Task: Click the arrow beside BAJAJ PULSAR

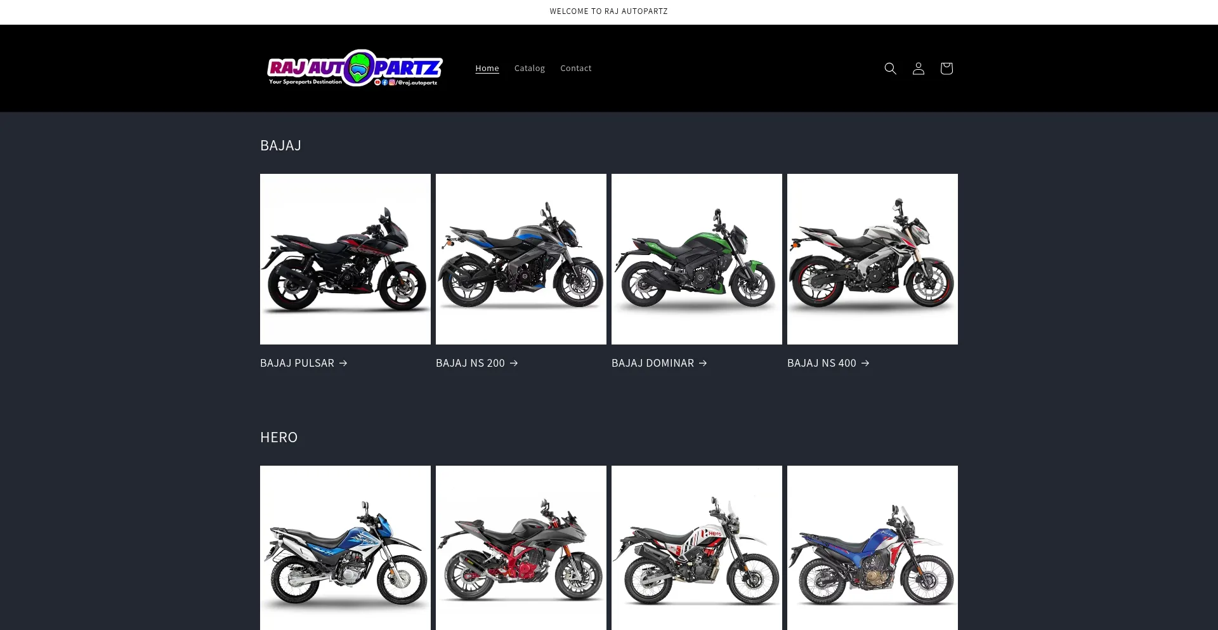Action: (x=343, y=363)
